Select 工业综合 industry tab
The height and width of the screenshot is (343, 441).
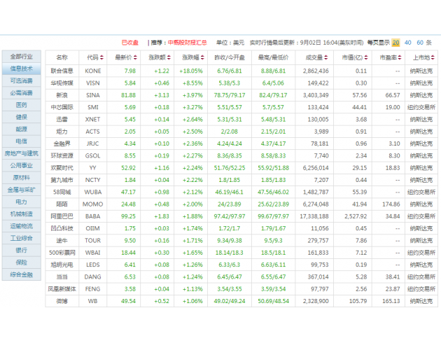pos(22,238)
